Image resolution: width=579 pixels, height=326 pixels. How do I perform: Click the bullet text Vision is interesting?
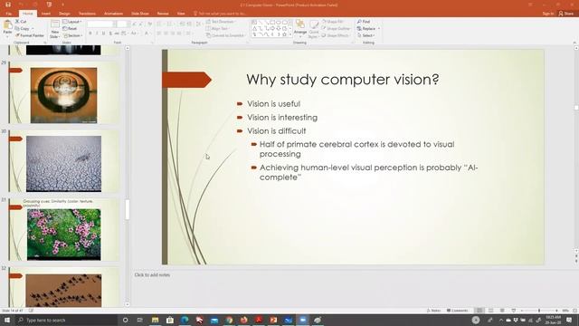(282, 118)
